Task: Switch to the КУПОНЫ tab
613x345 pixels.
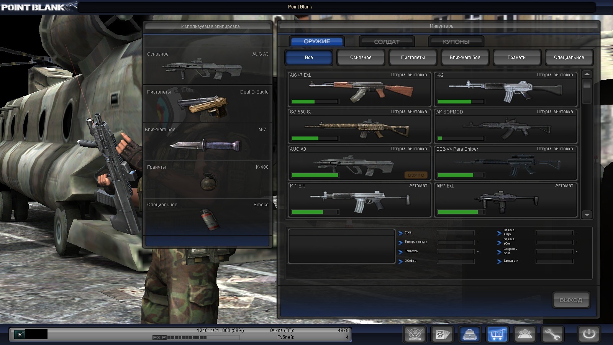Action: click(x=456, y=41)
